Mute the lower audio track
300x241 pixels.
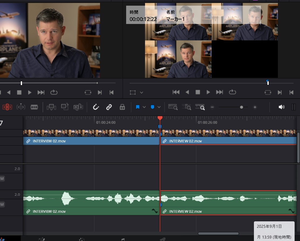coord(2,204)
